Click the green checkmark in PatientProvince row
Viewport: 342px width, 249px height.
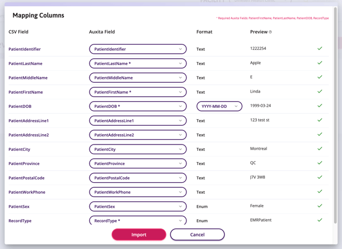[320, 163]
